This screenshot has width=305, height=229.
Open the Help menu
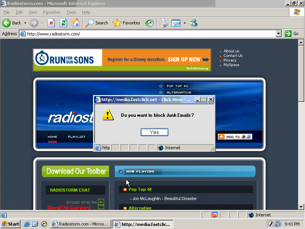(x=86, y=12)
